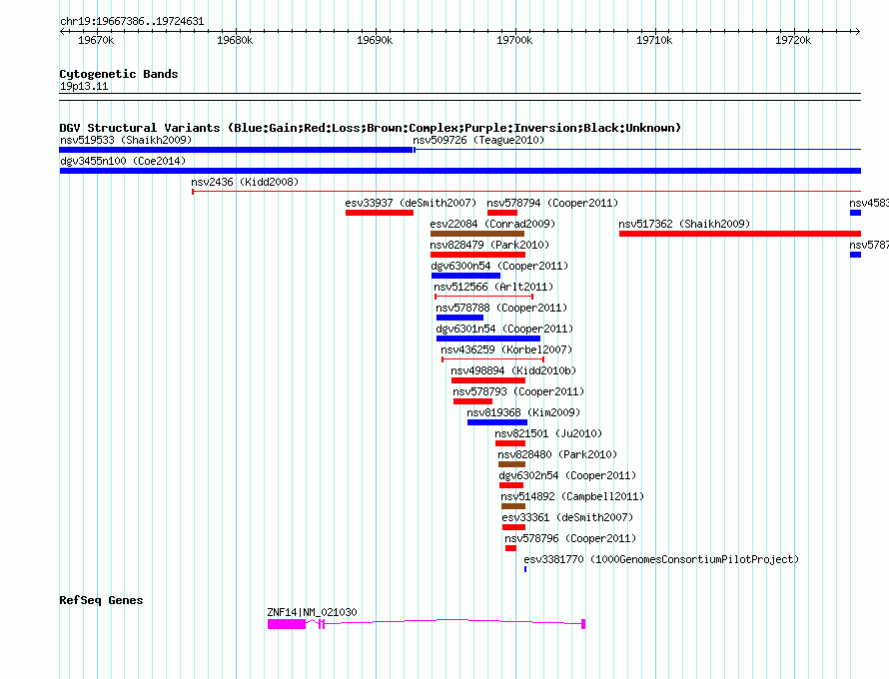Viewport: 889px width, 679px height.
Task: Click the chr19:19667386..19724631 coordinates text
Action: 132,21
